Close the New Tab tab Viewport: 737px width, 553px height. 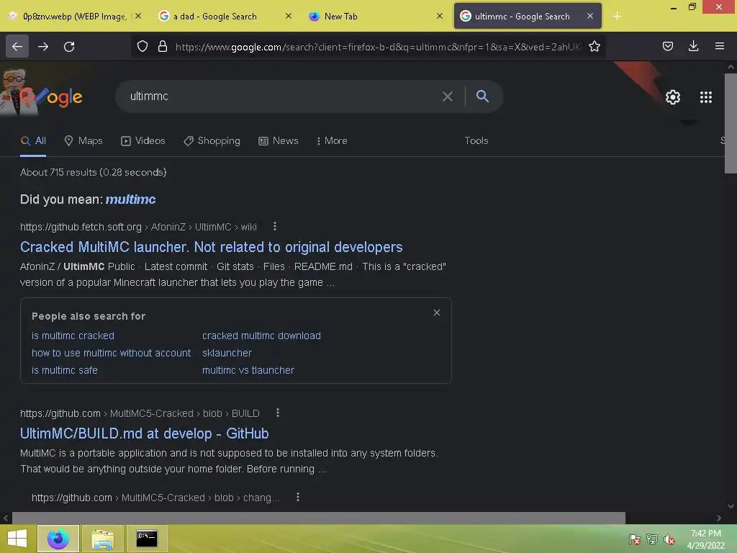pos(440,16)
